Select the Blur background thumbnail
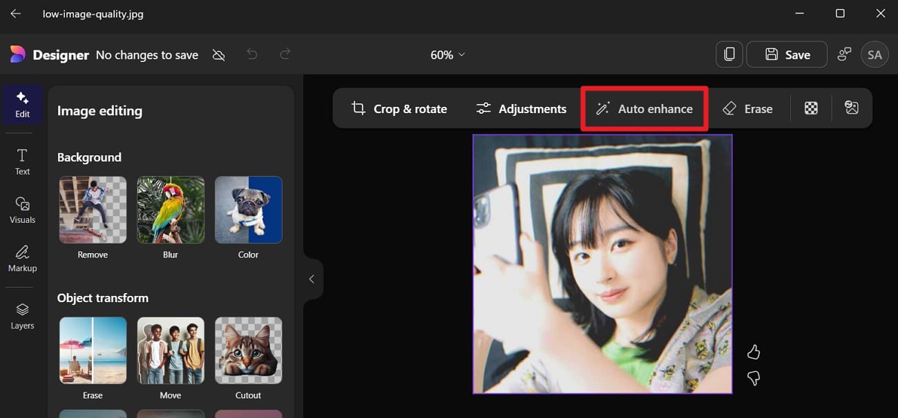 coord(170,210)
